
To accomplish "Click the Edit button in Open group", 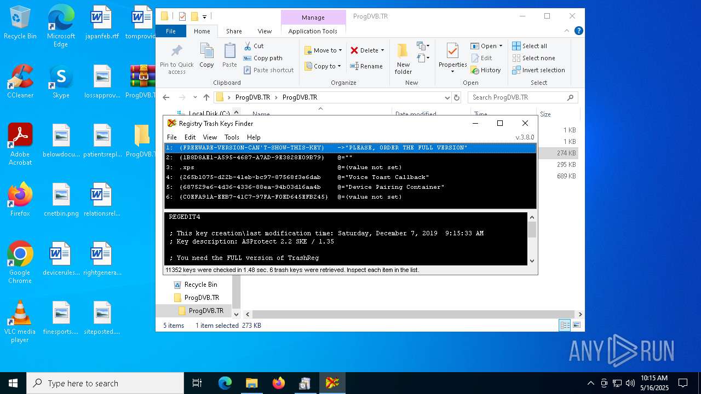I will (481, 58).
